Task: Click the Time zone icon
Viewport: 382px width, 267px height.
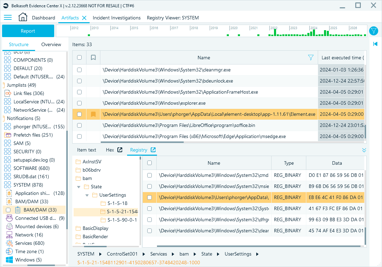Action: [9, 251]
